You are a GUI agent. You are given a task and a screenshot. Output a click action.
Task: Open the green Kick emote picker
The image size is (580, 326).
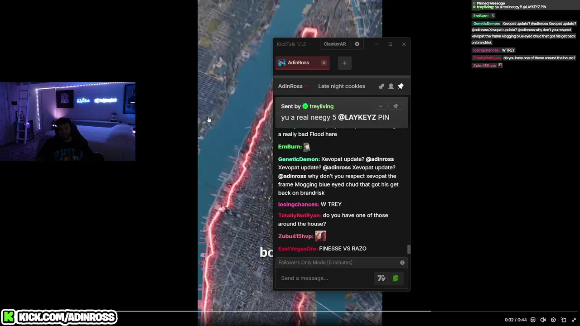(396, 278)
